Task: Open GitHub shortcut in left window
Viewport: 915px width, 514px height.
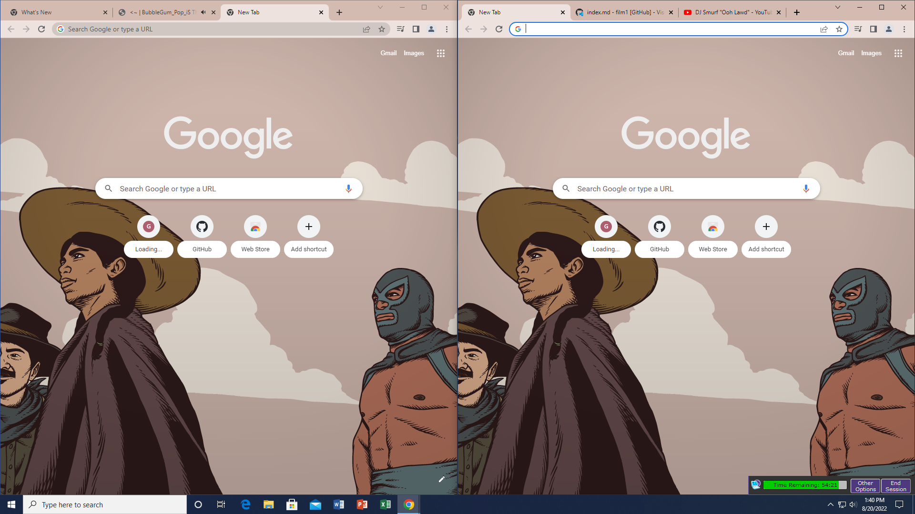Action: pyautogui.click(x=202, y=227)
